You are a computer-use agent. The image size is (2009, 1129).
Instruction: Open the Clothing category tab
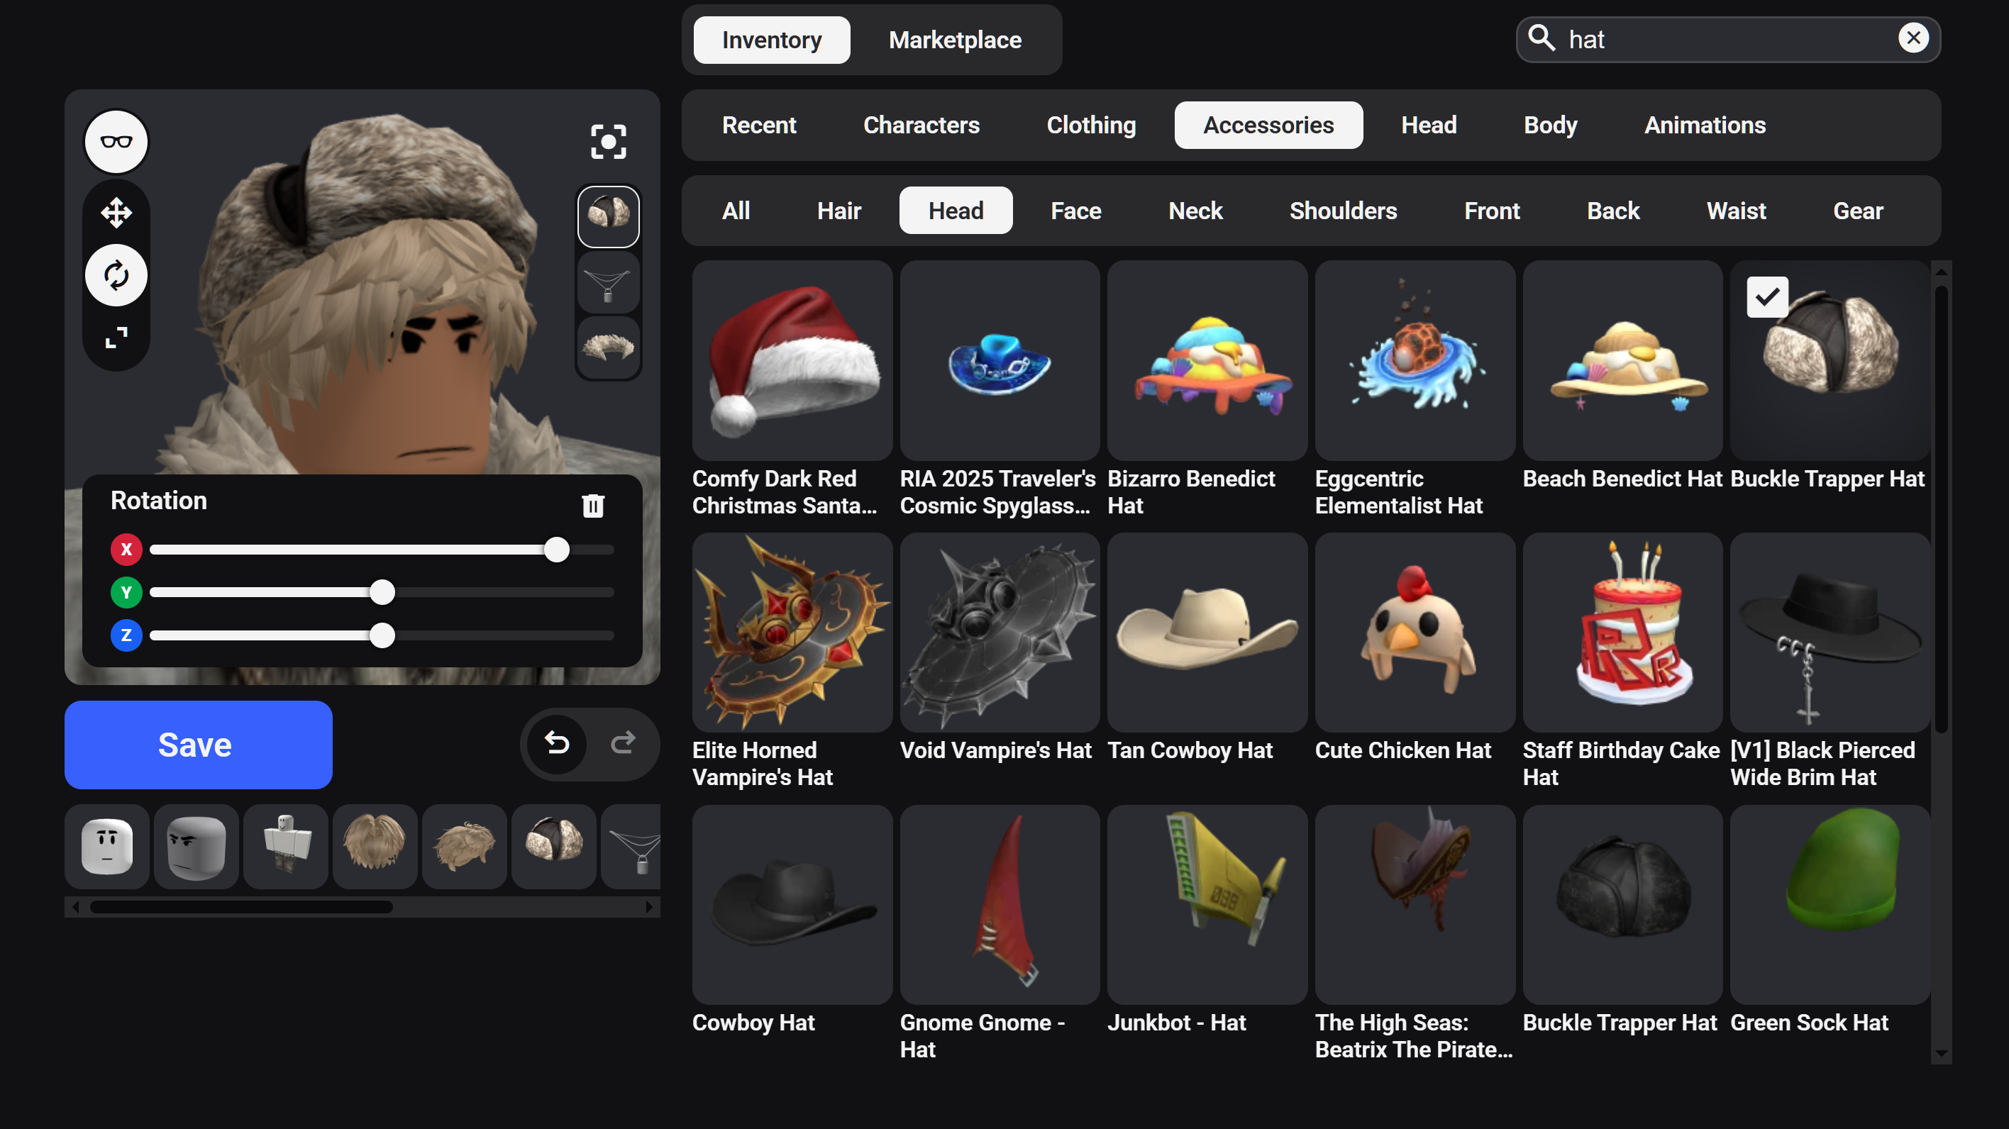[1090, 125]
